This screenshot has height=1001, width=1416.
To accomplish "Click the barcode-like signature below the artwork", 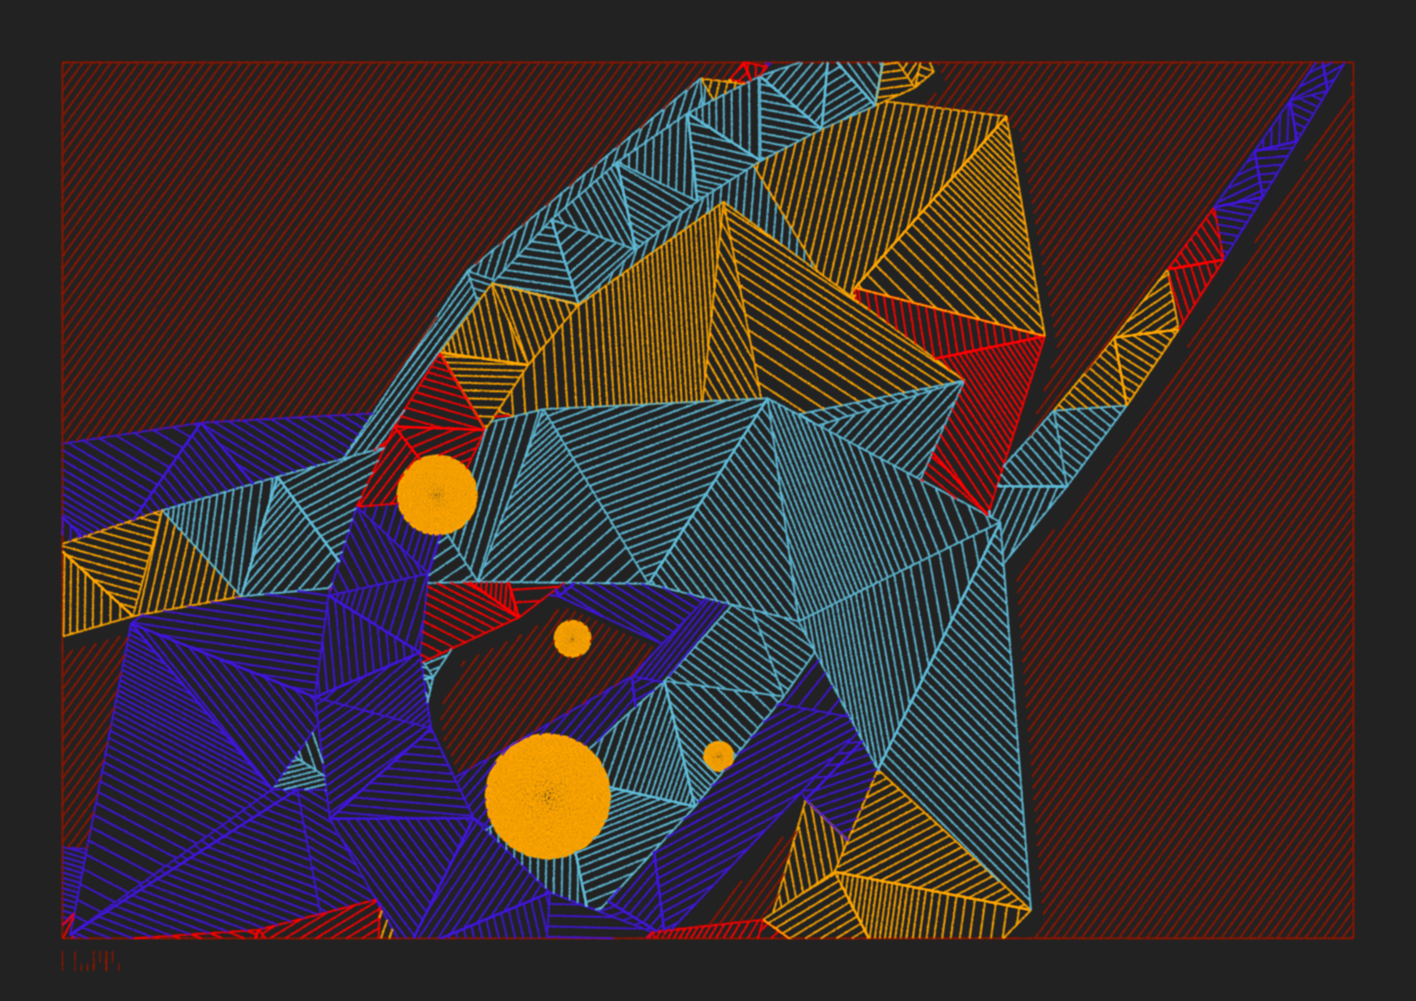I will click(91, 960).
